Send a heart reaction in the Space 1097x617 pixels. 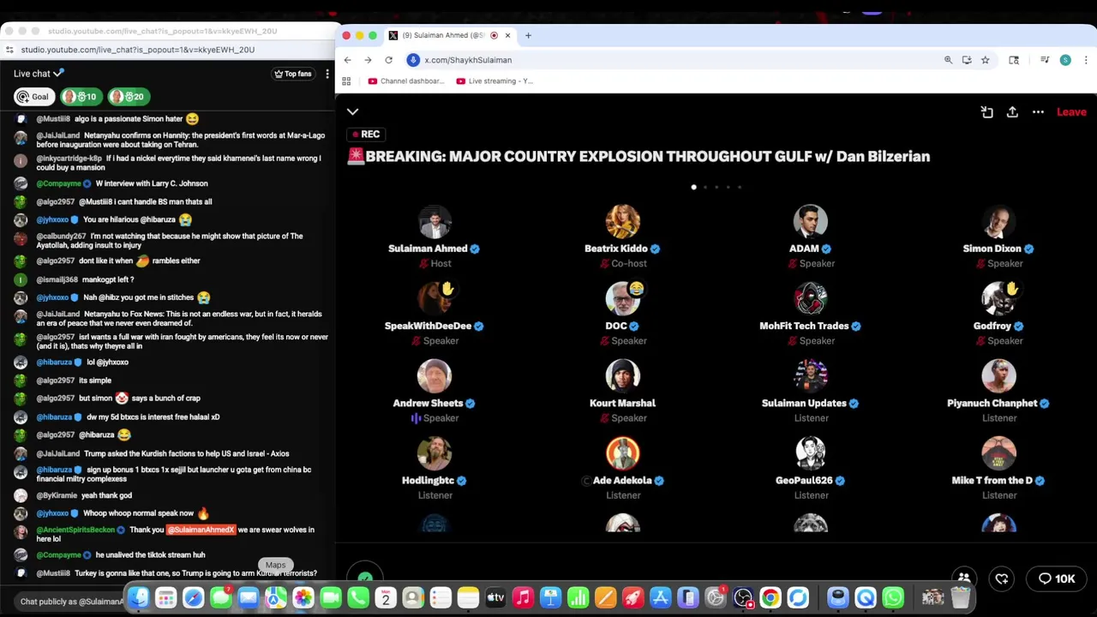[1002, 579]
